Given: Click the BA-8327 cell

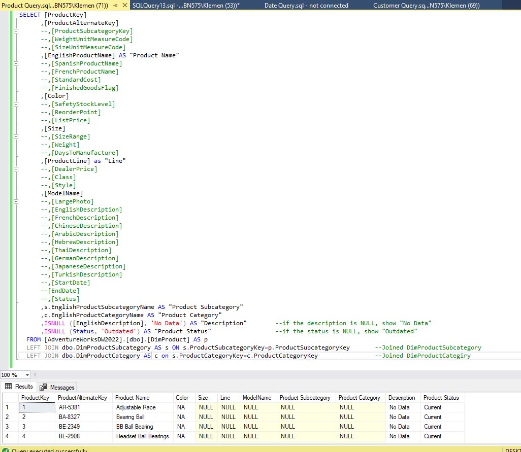Looking at the screenshot, I should click(84, 417).
